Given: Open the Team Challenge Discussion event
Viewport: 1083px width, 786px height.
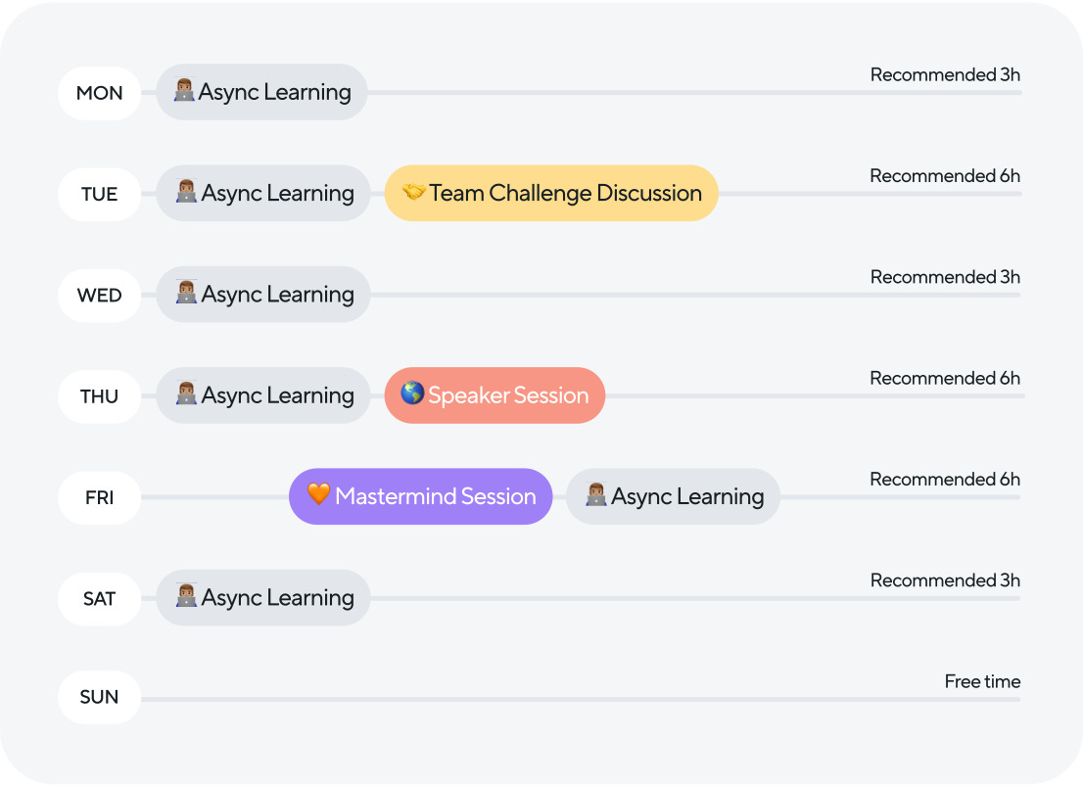Looking at the screenshot, I should 551,193.
